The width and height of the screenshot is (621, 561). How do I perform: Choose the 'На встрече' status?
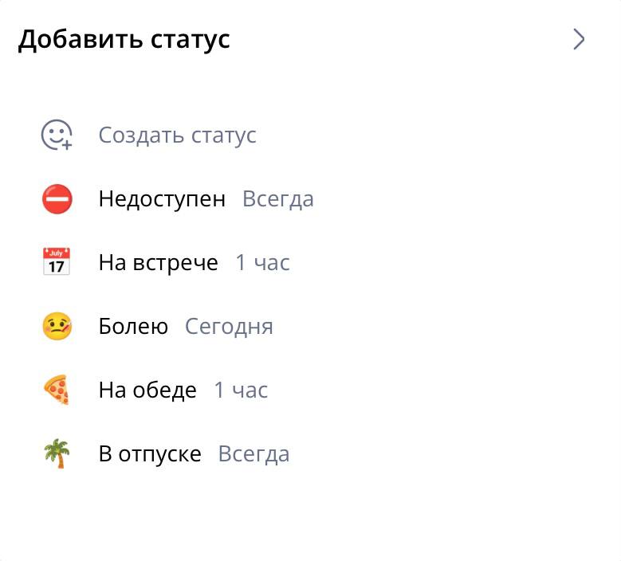click(158, 263)
